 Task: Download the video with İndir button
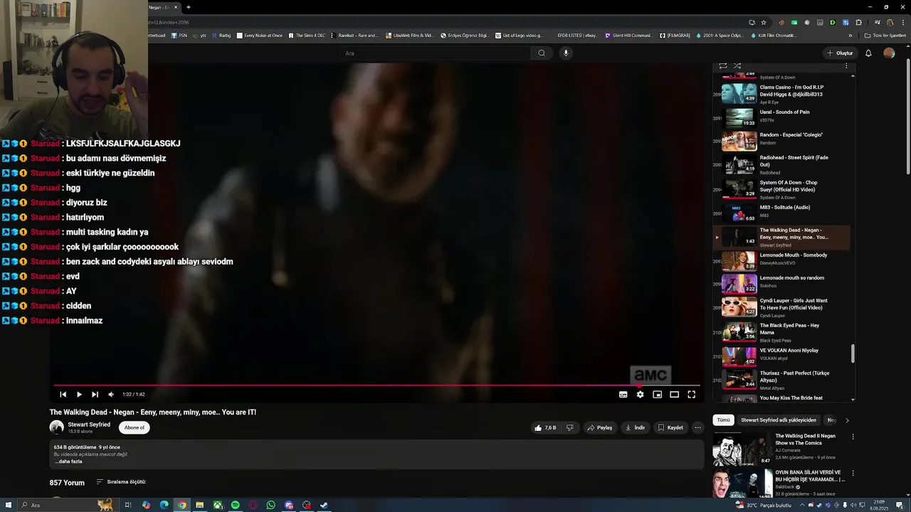635,427
